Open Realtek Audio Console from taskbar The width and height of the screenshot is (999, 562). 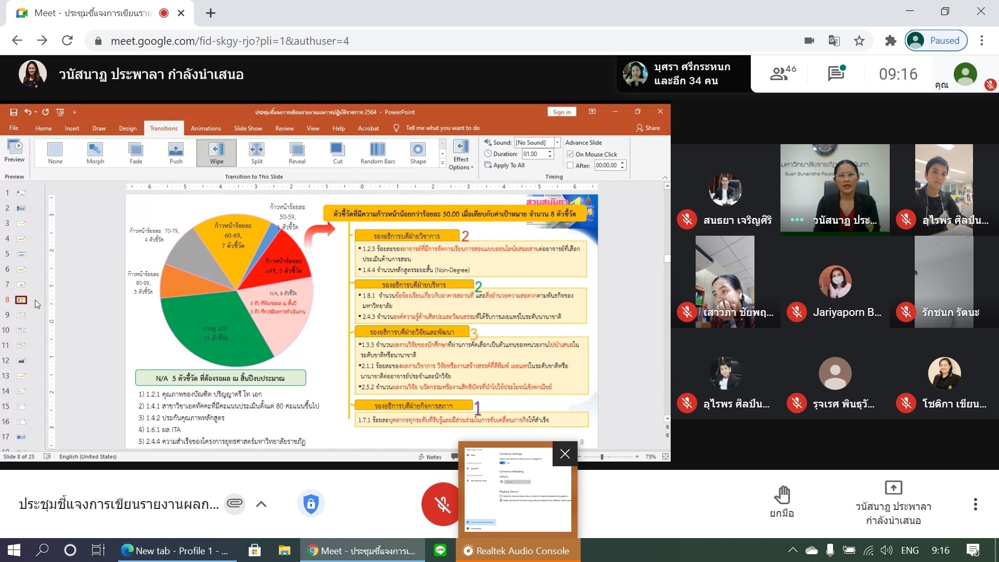(518, 551)
